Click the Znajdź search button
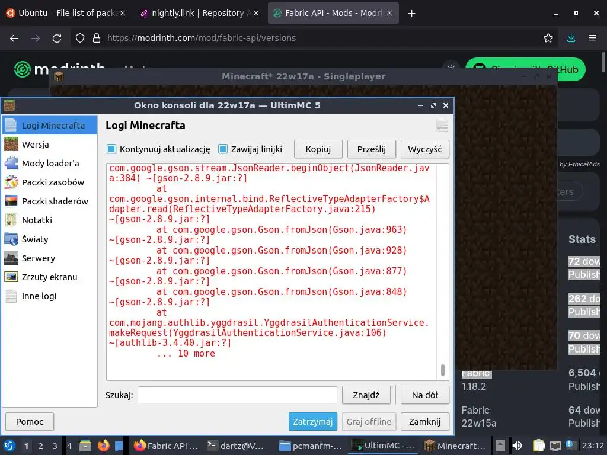Image resolution: width=607 pixels, height=455 pixels. [366, 395]
